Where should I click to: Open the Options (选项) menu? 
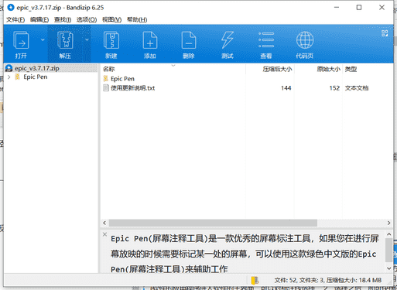pos(87,20)
